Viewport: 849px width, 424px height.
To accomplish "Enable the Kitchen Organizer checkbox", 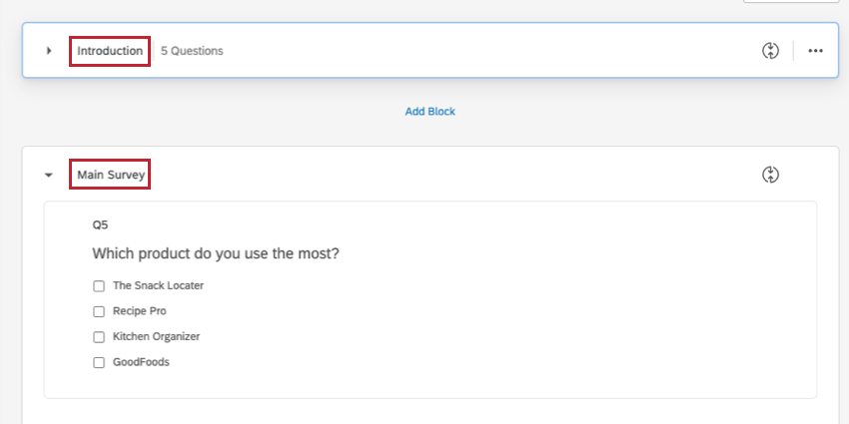I will [99, 337].
